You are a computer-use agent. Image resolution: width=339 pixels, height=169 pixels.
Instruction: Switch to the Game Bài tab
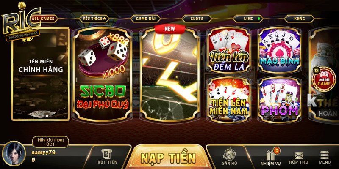pos(146,19)
